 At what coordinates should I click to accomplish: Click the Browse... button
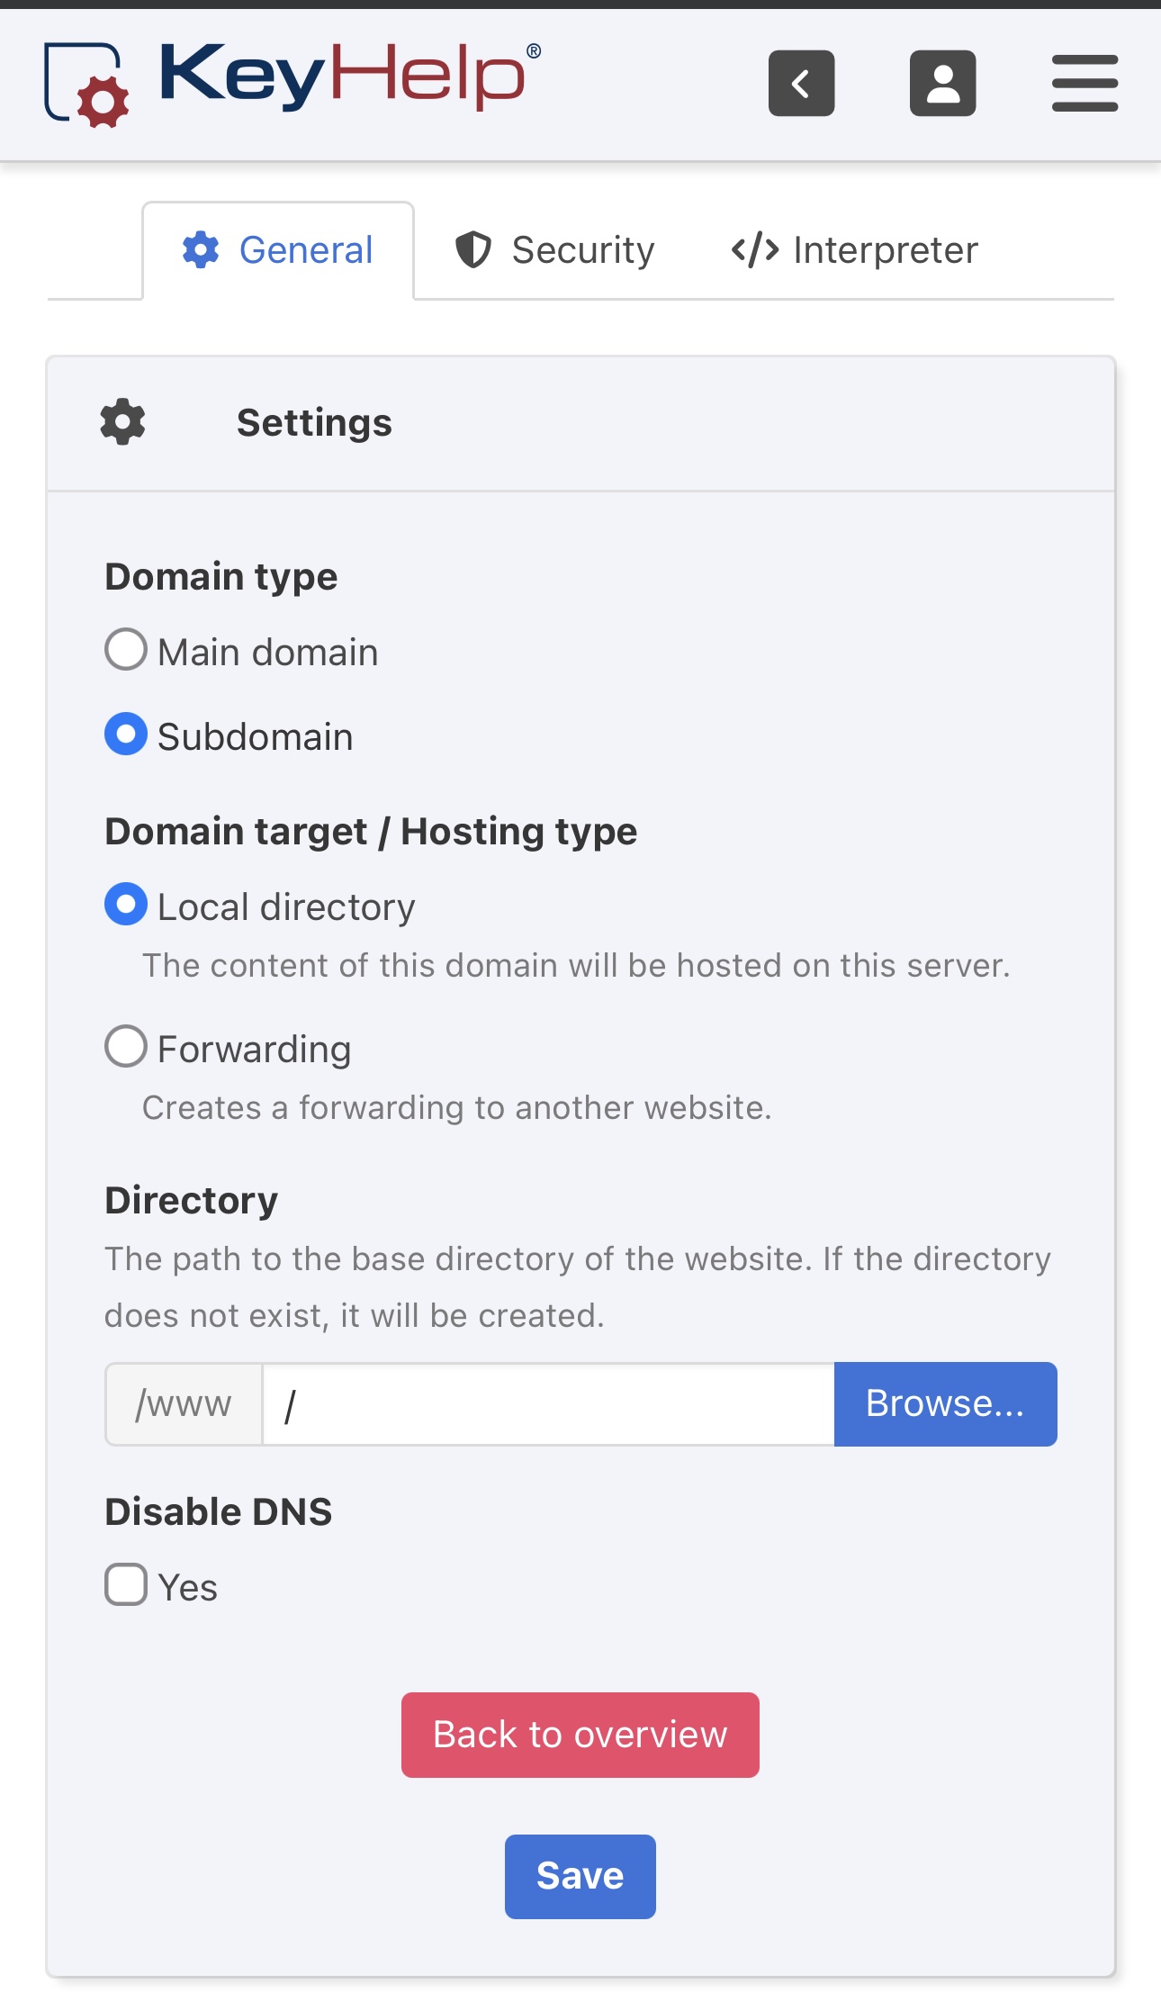coord(945,1404)
